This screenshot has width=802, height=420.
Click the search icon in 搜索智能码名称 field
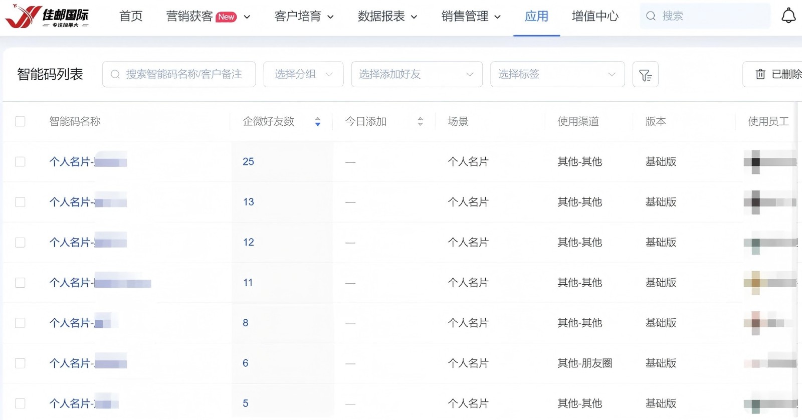[x=115, y=75]
